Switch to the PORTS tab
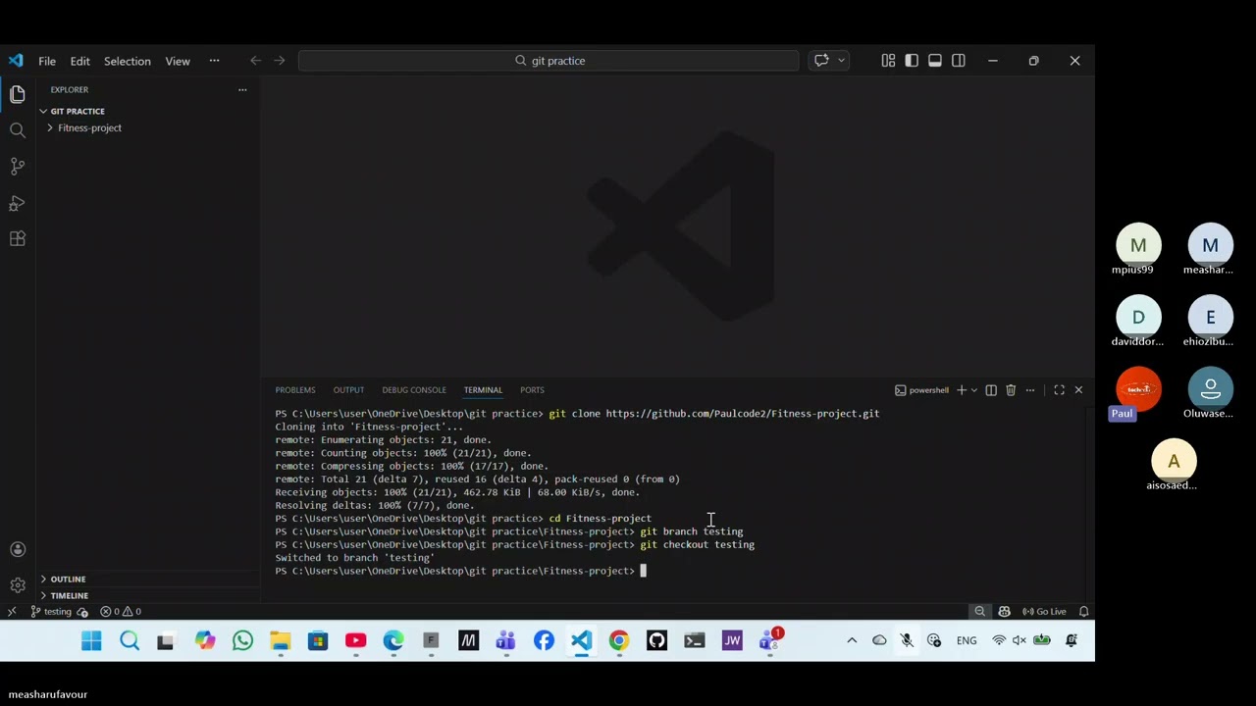This screenshot has width=1256, height=706. [x=532, y=390]
